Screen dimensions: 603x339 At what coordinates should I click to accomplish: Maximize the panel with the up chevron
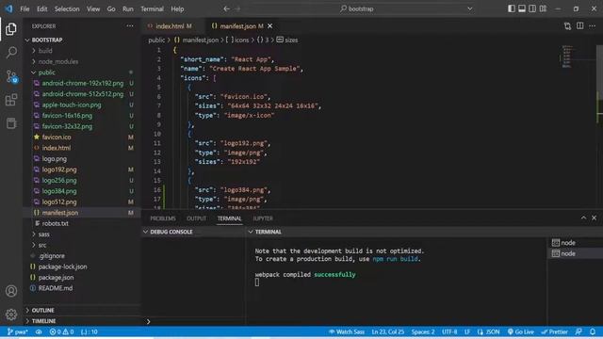[x=583, y=218]
